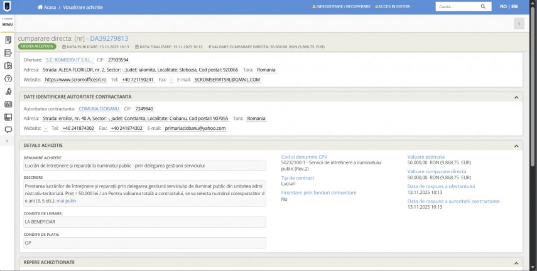Open the S.C. ROMSERV IT S.R.L. link

[68, 60]
